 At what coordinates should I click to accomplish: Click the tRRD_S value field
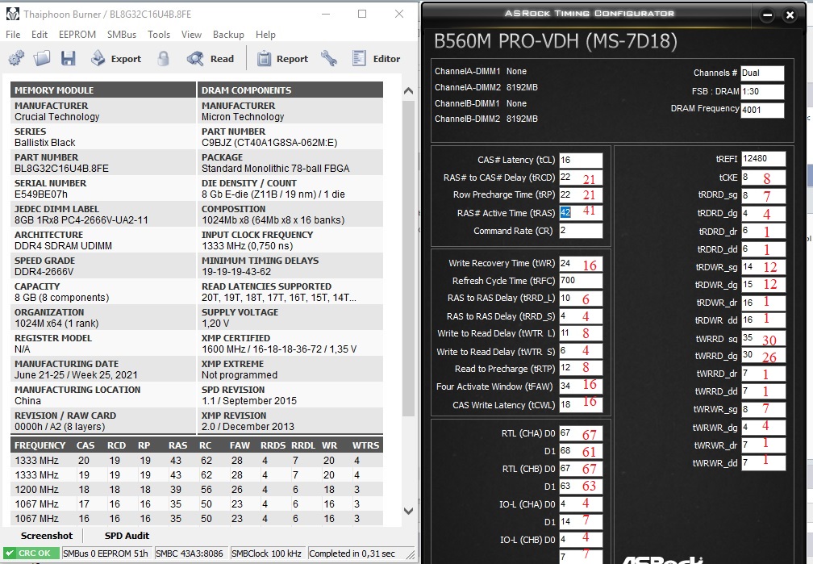(x=581, y=316)
